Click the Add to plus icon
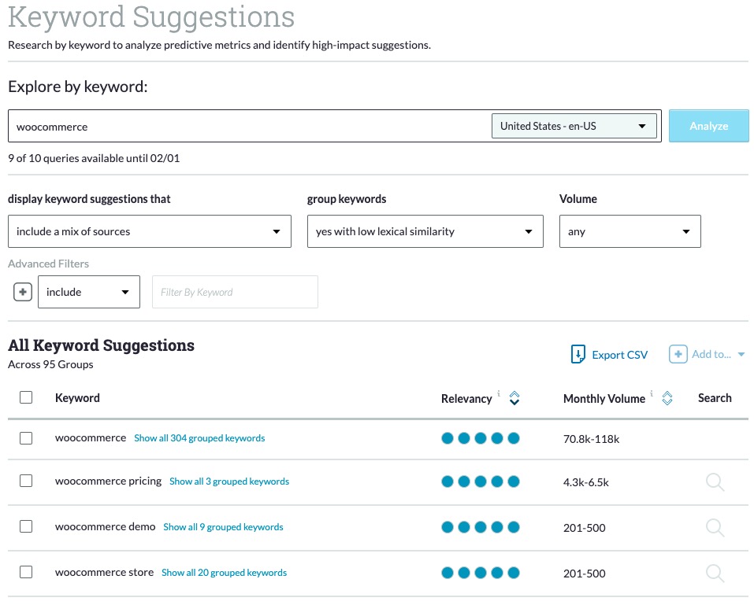Image resolution: width=754 pixels, height=605 pixels. pos(678,354)
